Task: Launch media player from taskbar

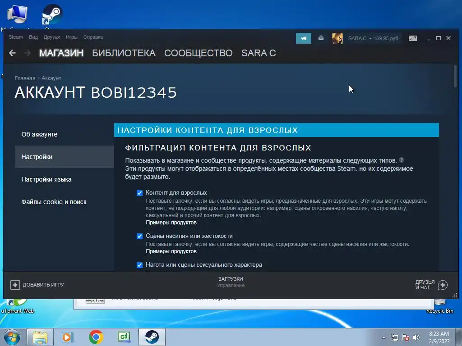Action: [68, 337]
